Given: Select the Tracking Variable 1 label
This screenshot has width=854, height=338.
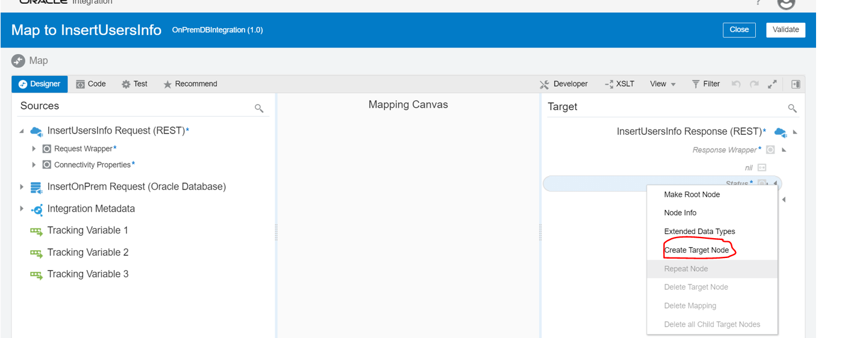Looking at the screenshot, I should [x=88, y=230].
